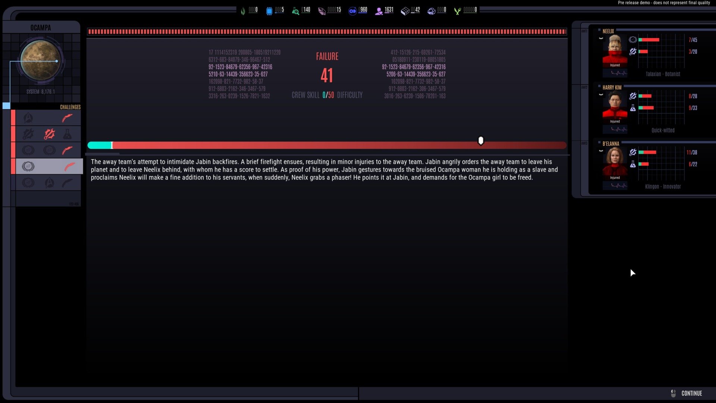Select the last unattempted challenge row
The width and height of the screenshot is (716, 403).
(48, 183)
